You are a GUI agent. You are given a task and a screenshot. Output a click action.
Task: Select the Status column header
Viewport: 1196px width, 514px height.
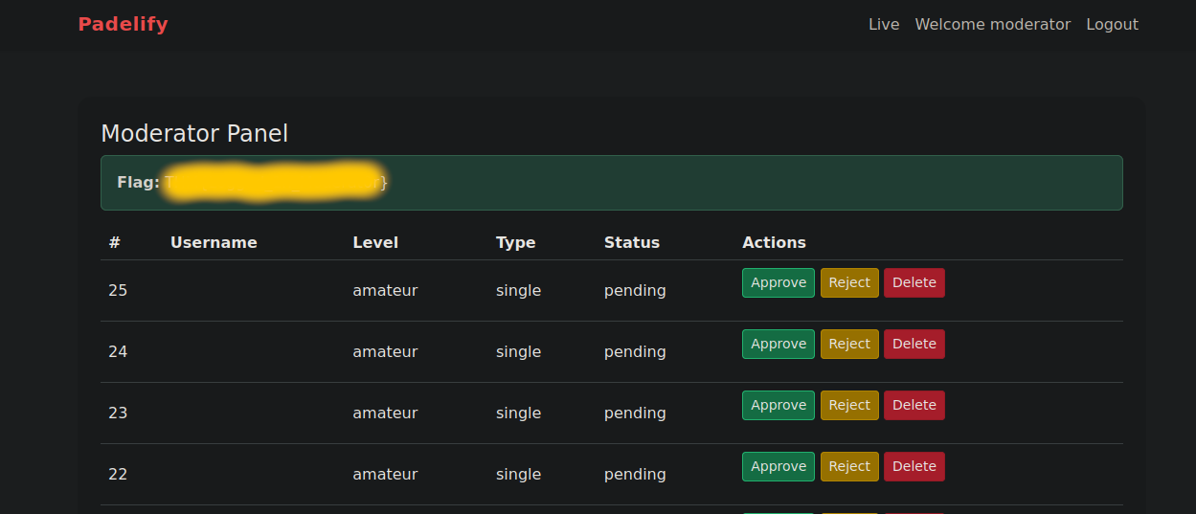pyautogui.click(x=631, y=243)
